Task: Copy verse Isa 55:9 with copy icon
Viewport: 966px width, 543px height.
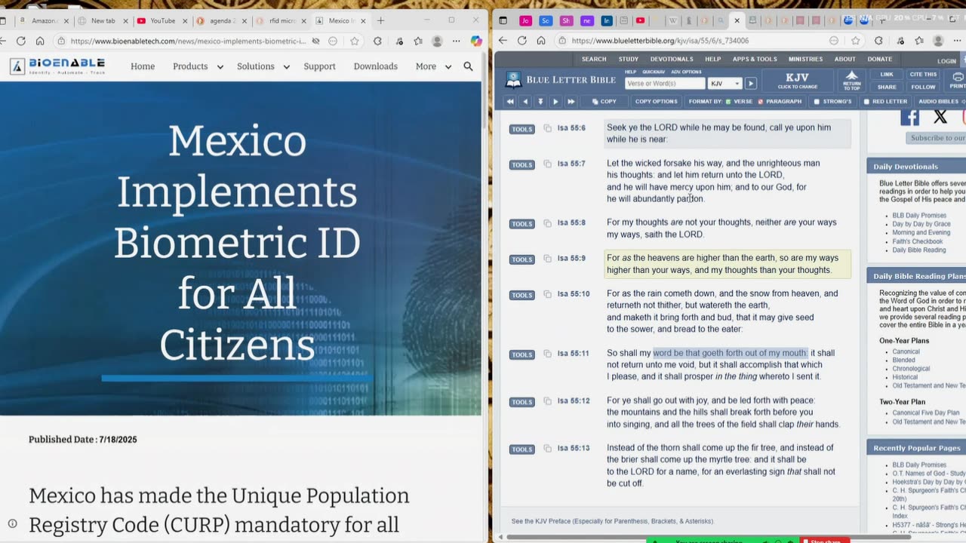Action: 548,259
